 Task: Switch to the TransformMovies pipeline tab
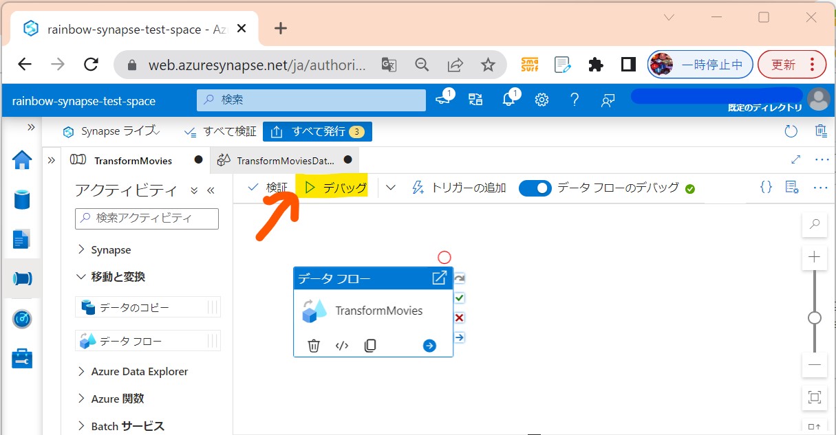click(x=133, y=160)
